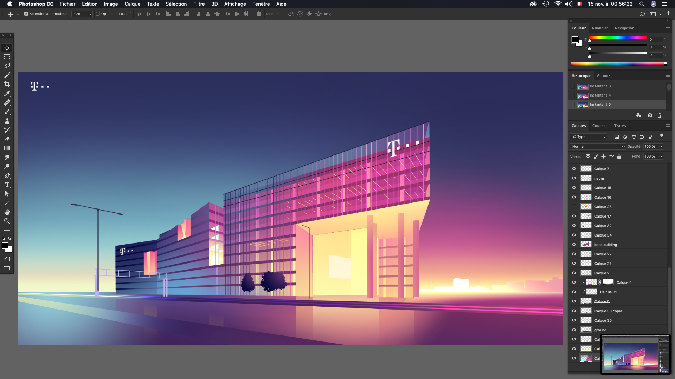Open the Normal blend mode dropdown
This screenshot has width=675, height=379.
(x=598, y=147)
